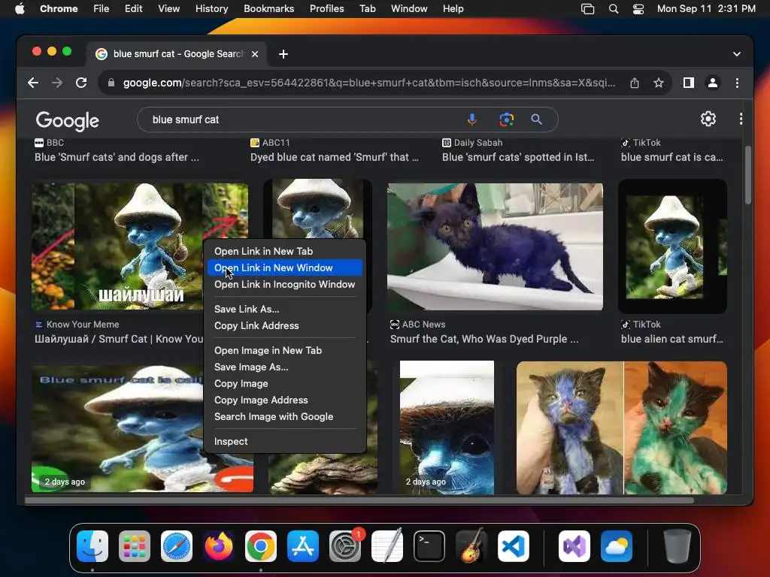Choose Open Link in New Window
This screenshot has height=577, width=770.
[285, 268]
